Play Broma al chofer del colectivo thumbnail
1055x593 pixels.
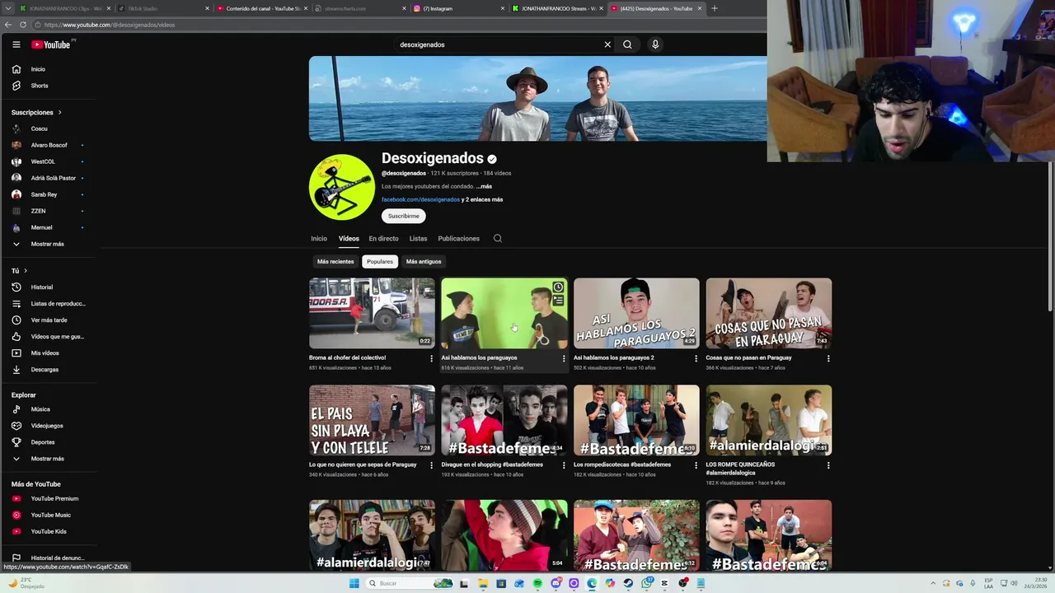pos(372,313)
